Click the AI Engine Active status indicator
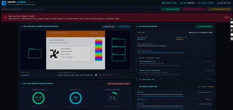This screenshot has height=110, width=233. point(170,3)
